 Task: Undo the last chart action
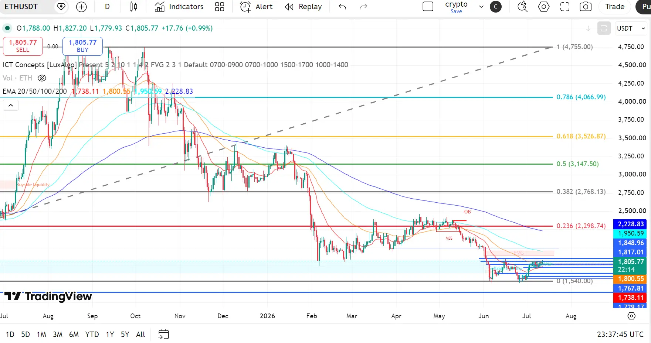click(342, 7)
